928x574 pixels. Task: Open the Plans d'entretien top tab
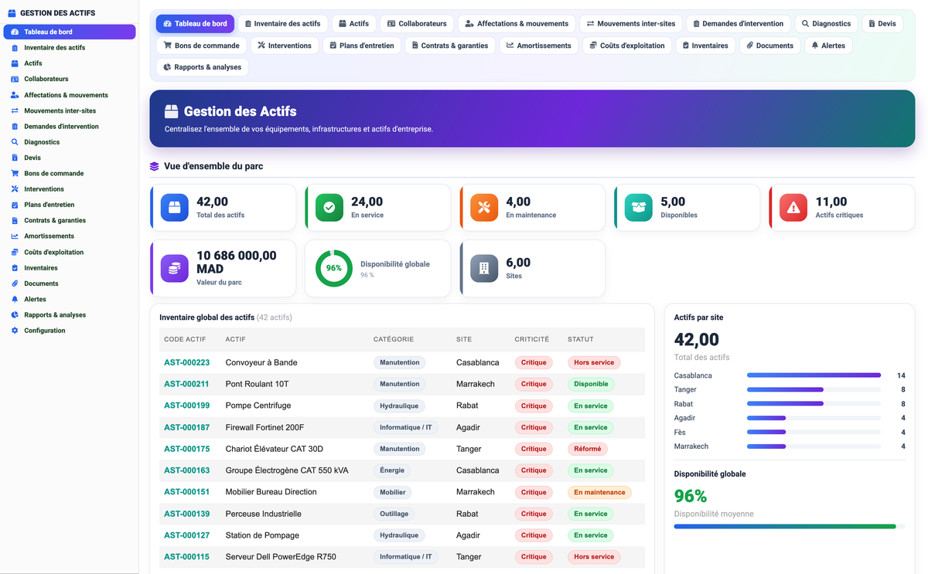[361, 46]
